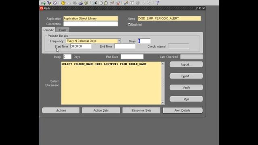This screenshot has width=258, height=145.
Task: Click the Select Statement scrollbar track
Action: (x=163, y=83)
